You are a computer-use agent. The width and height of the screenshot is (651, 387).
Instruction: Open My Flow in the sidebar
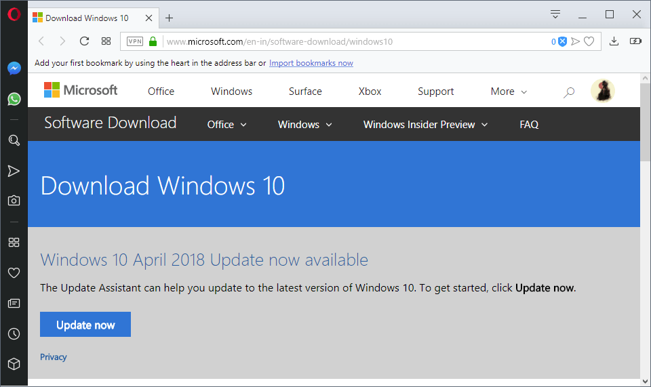[x=14, y=171]
